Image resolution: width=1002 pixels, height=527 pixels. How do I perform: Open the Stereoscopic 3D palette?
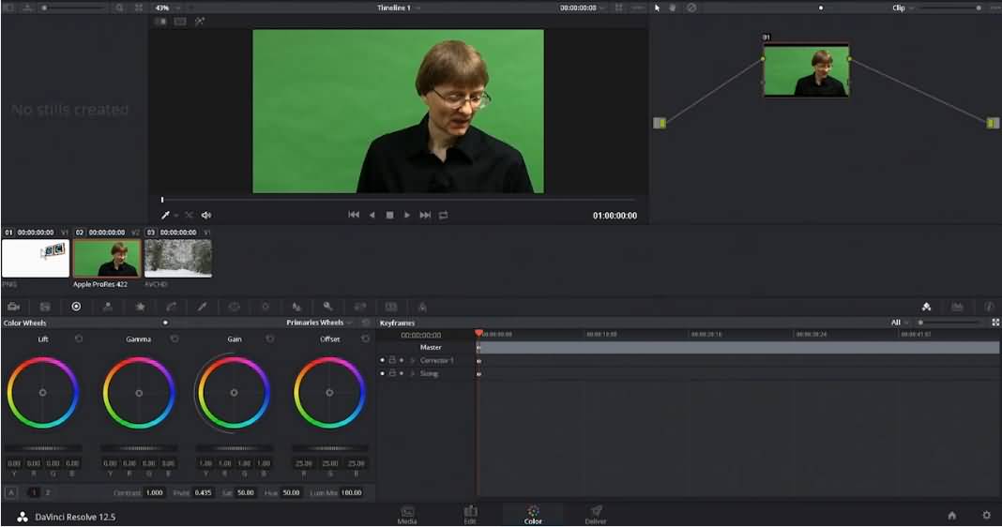point(391,307)
